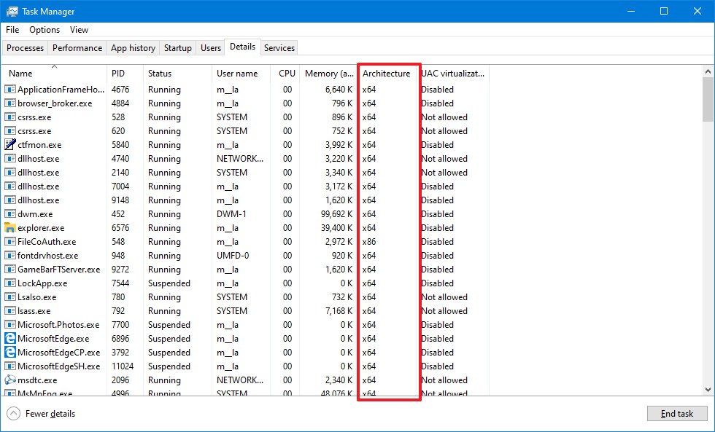Click the fontdrvhost.exe process icon
Screen dimensions: 715x432
[x=10, y=256]
